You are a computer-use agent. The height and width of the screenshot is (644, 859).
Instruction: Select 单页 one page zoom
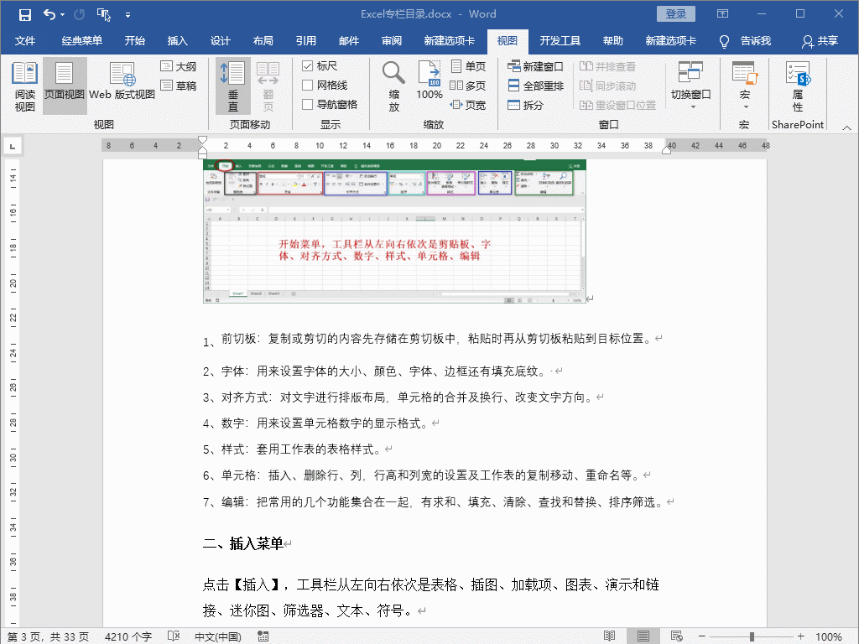468,66
